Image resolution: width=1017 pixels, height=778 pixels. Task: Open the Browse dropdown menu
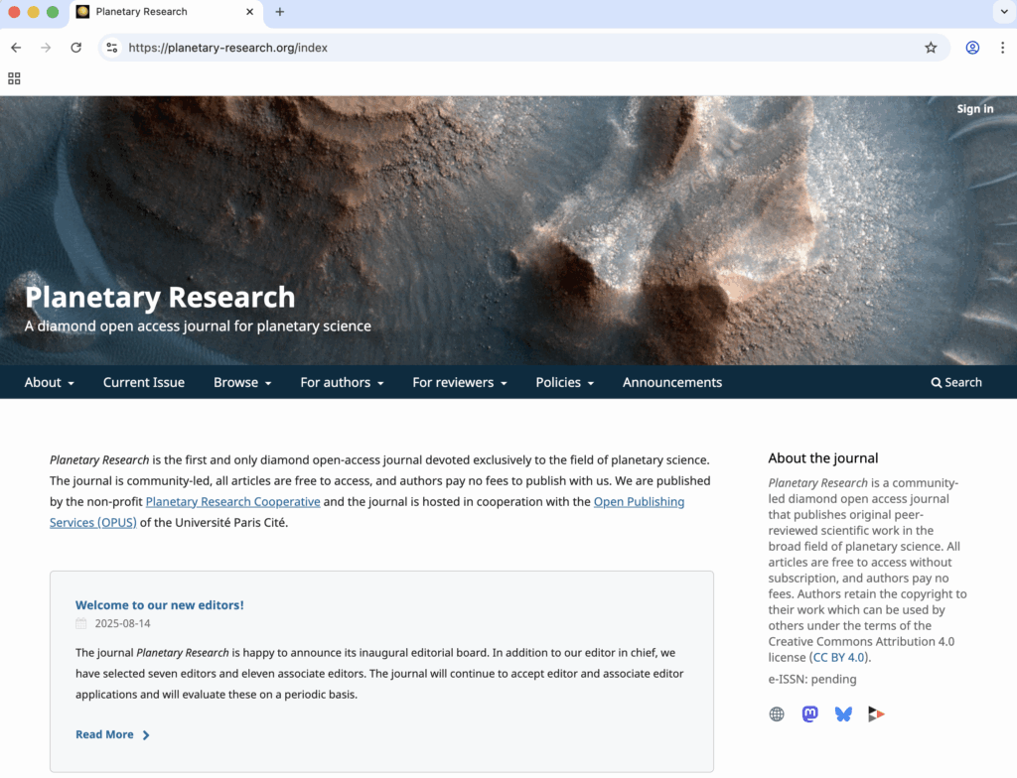(x=241, y=382)
